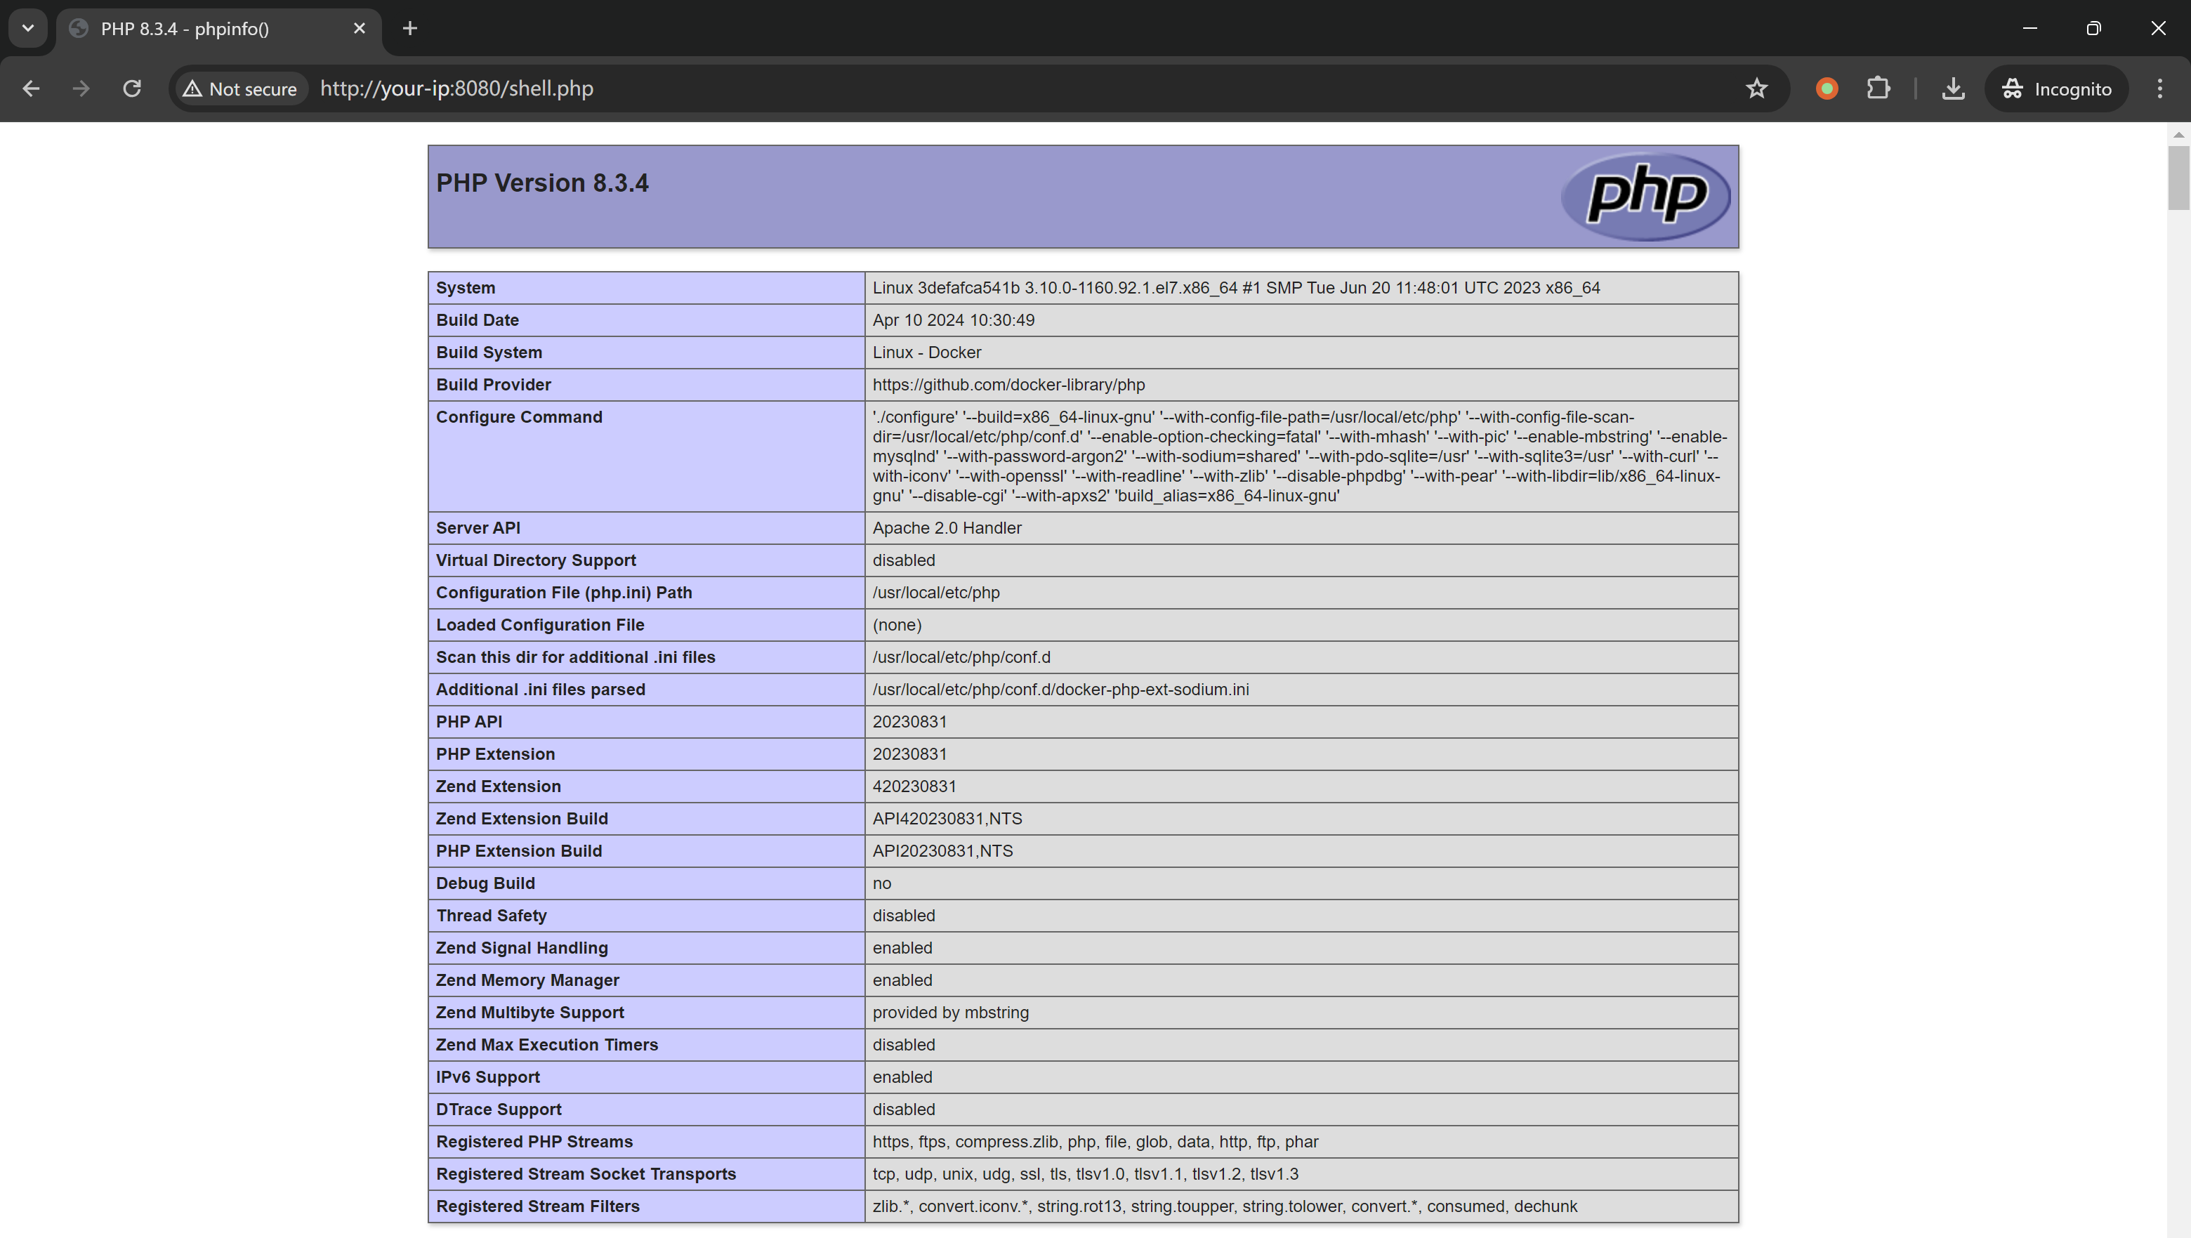Select the PHP 8.3.4 phpinfo() tab
The height and width of the screenshot is (1238, 2191).
tap(185, 29)
